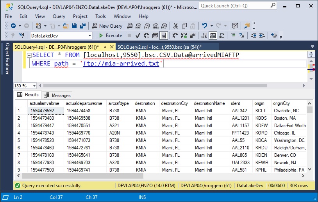Click the Change Connection icon
Viewport: 318px width, 202px height.
(22, 35)
